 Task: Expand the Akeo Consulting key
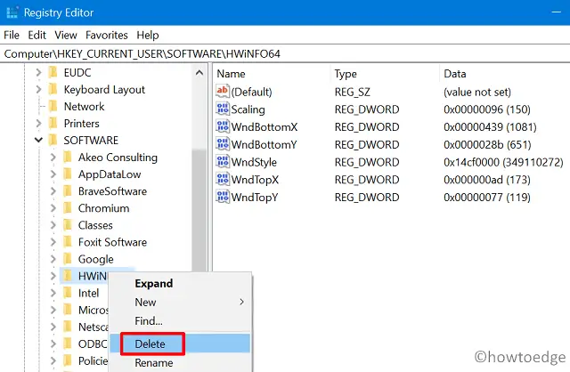pos(53,158)
